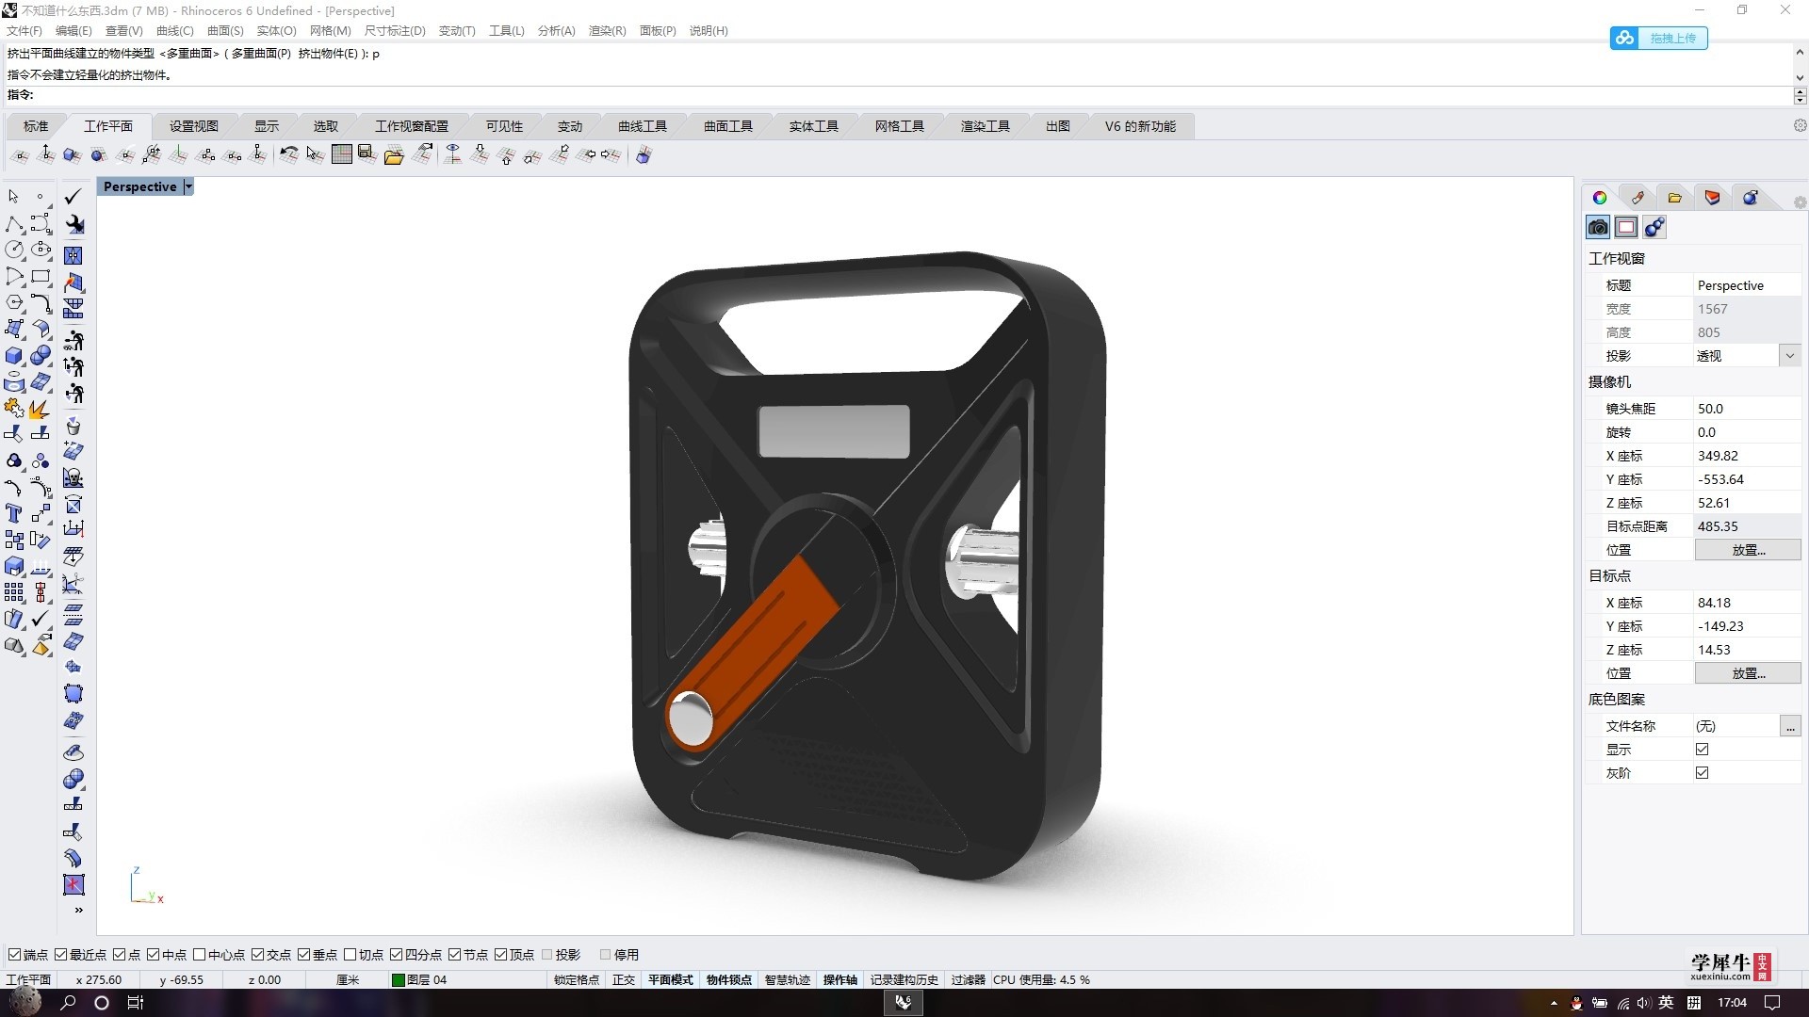Click the target point 放置... button
Image resolution: width=1809 pixels, height=1017 pixels.
[1748, 673]
